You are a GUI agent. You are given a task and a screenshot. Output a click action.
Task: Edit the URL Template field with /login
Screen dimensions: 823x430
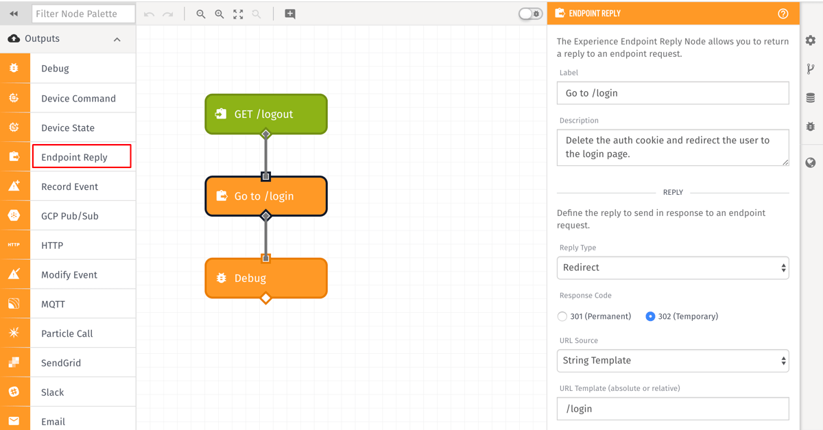[673, 409]
